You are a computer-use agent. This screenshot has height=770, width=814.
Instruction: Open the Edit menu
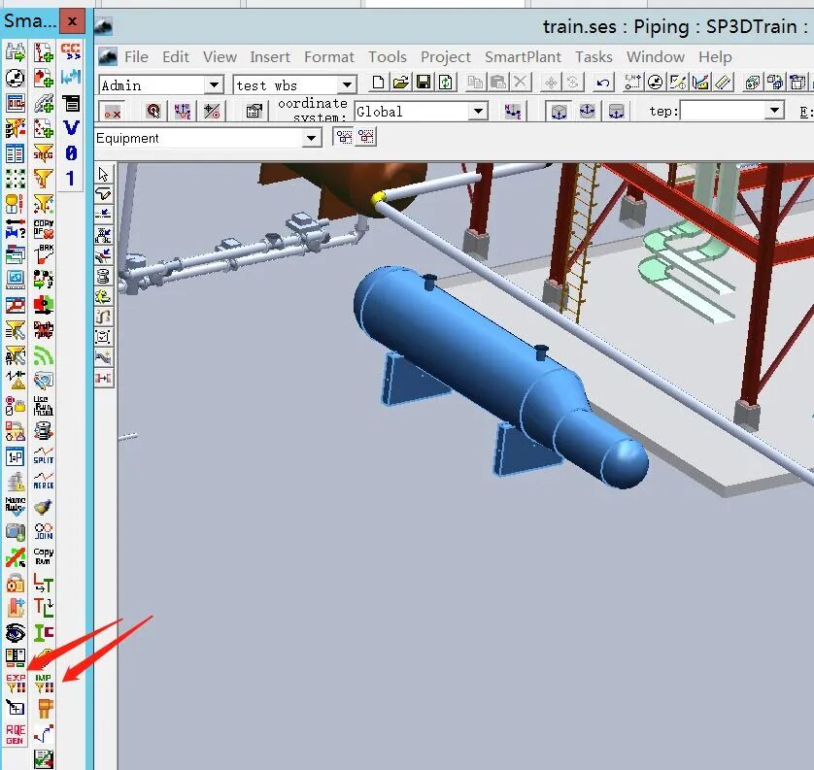tap(176, 56)
